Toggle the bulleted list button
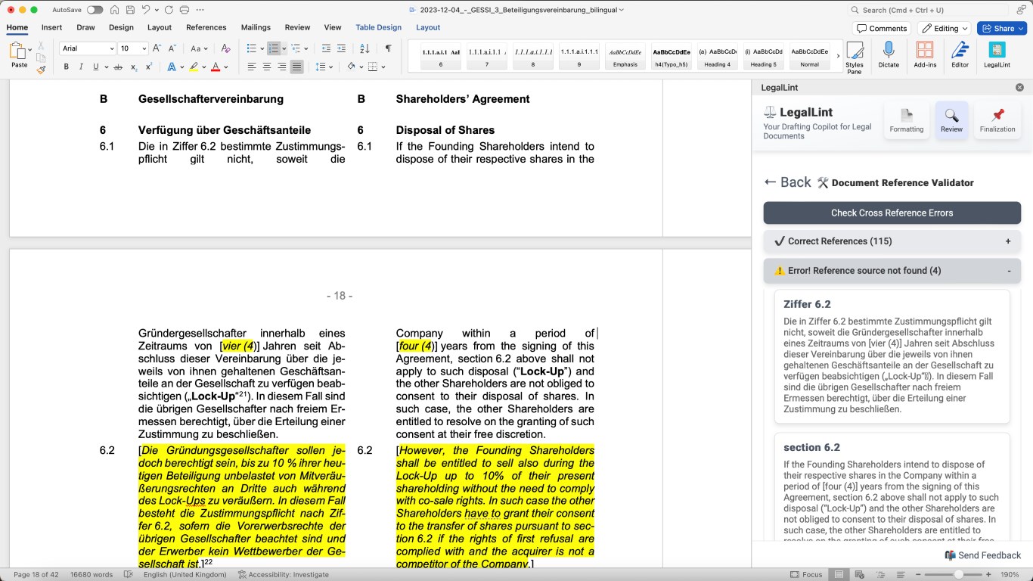The height and width of the screenshot is (581, 1033). [252, 48]
